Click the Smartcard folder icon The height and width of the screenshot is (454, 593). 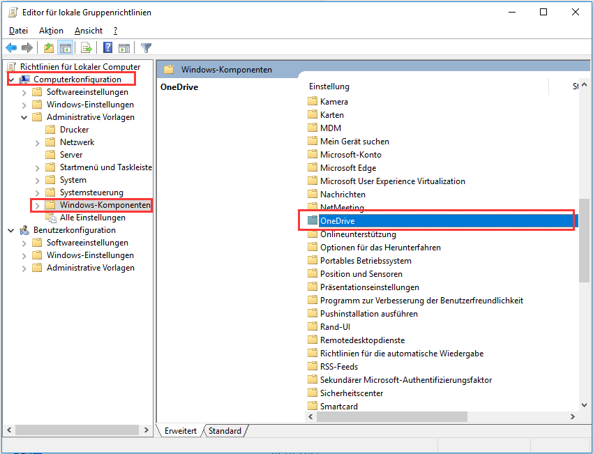tap(313, 406)
